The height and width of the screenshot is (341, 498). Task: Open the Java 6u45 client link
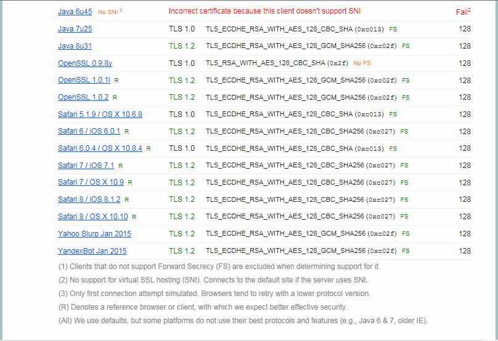coord(75,12)
